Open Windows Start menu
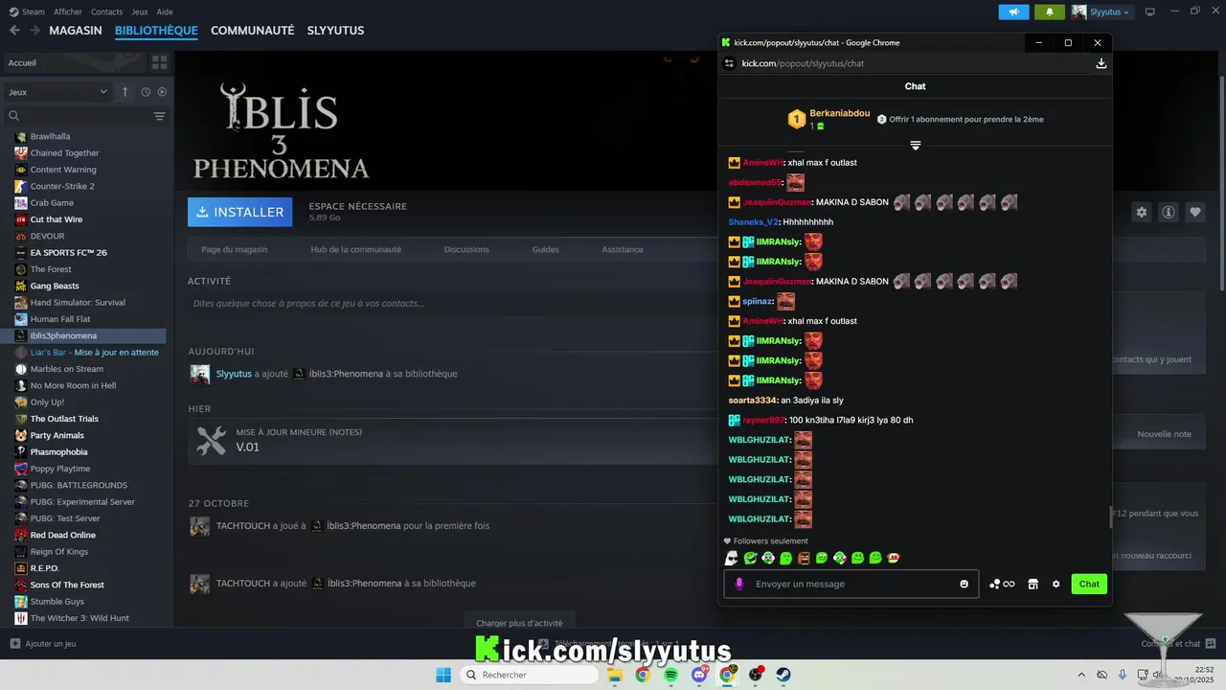Screen dimensions: 1226x690 tap(443, 675)
